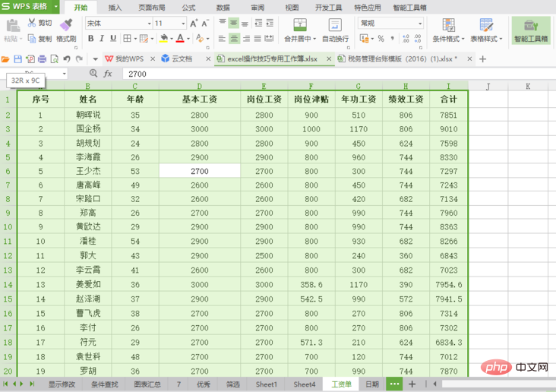This screenshot has height=392, width=556.
Task: Expand the quick access toolbar dropdown
Action: (x=95, y=59)
